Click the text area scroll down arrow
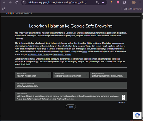 tap(124, 97)
